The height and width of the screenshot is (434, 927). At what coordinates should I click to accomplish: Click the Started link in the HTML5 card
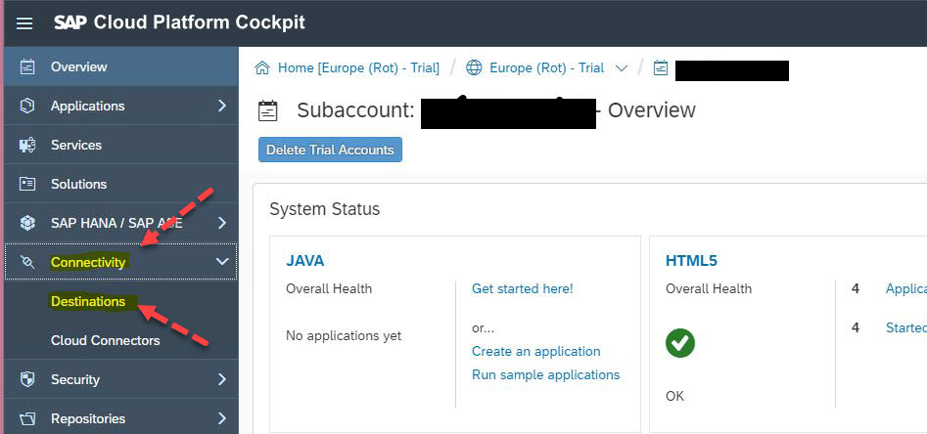click(x=905, y=327)
